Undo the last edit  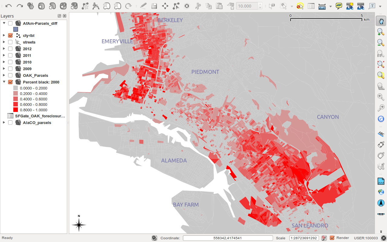pyautogui.click(x=9, y=6)
